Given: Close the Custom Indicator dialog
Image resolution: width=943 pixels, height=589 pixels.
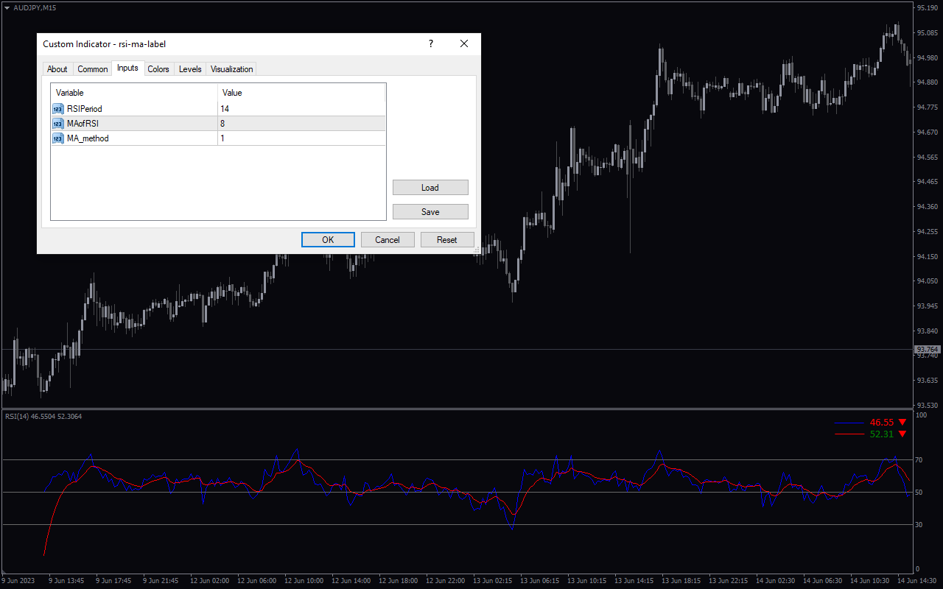Looking at the screenshot, I should click(464, 44).
